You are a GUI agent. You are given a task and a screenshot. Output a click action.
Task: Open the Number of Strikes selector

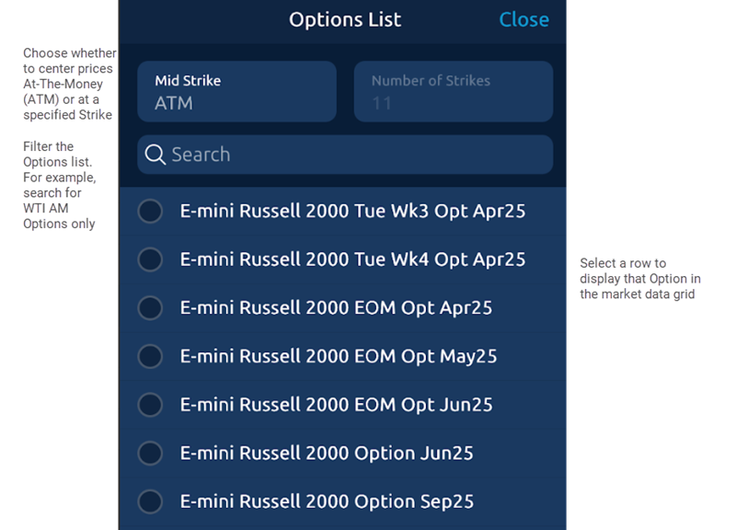453,91
